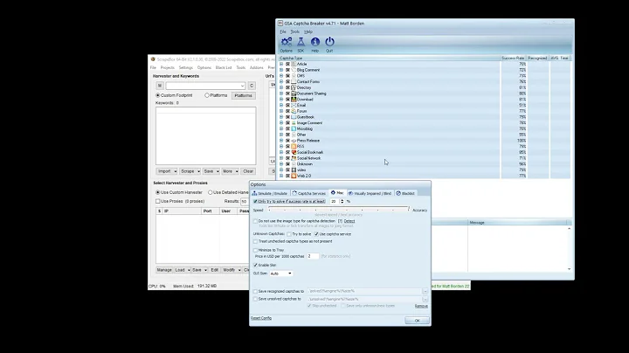Click the Download category icon

tap(294, 99)
